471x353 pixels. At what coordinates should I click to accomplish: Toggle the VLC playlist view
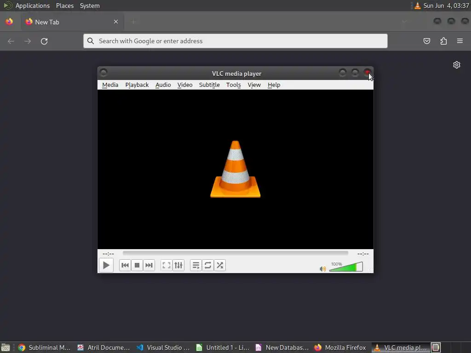click(x=196, y=265)
